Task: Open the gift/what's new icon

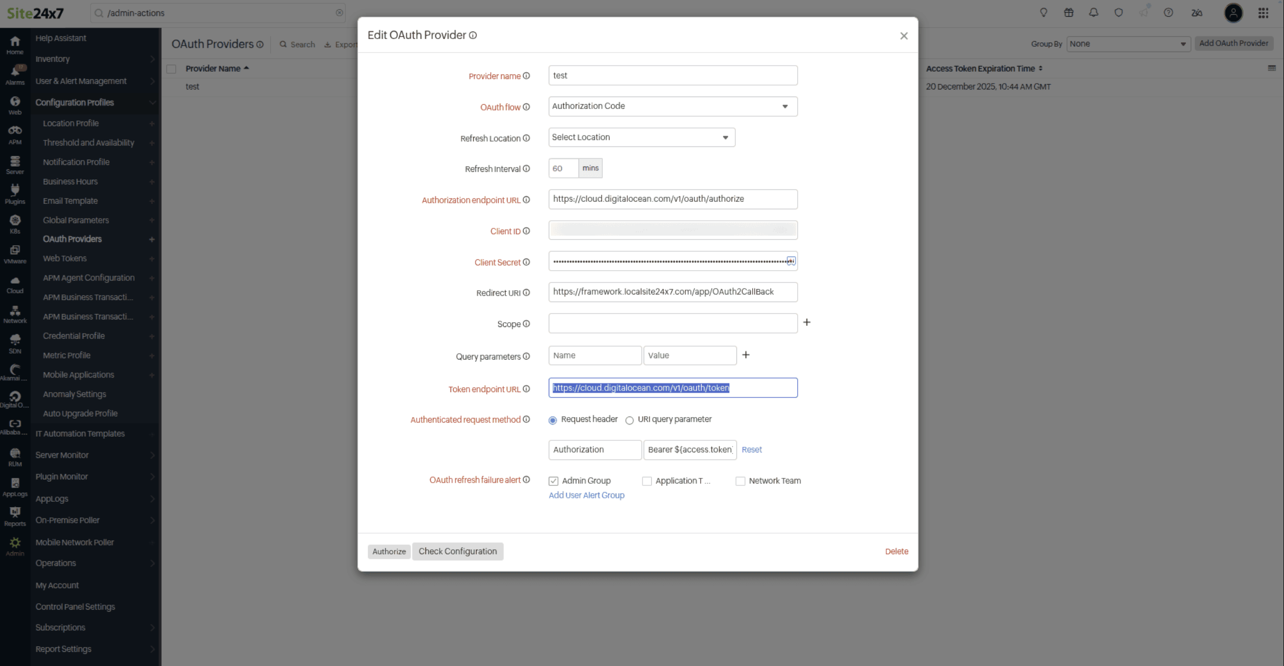Action: 1069,12
